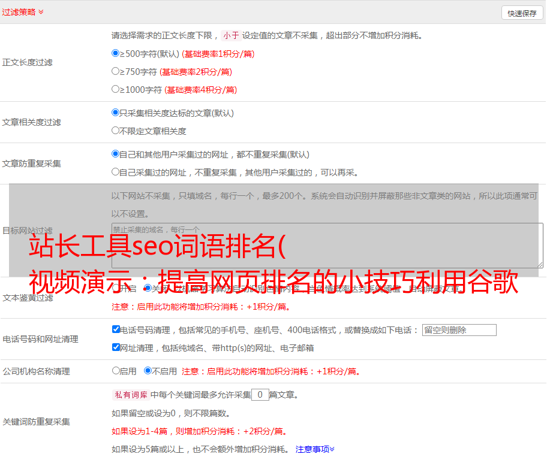
Task: Choose the ≥750字符 length filter
Action: point(116,71)
